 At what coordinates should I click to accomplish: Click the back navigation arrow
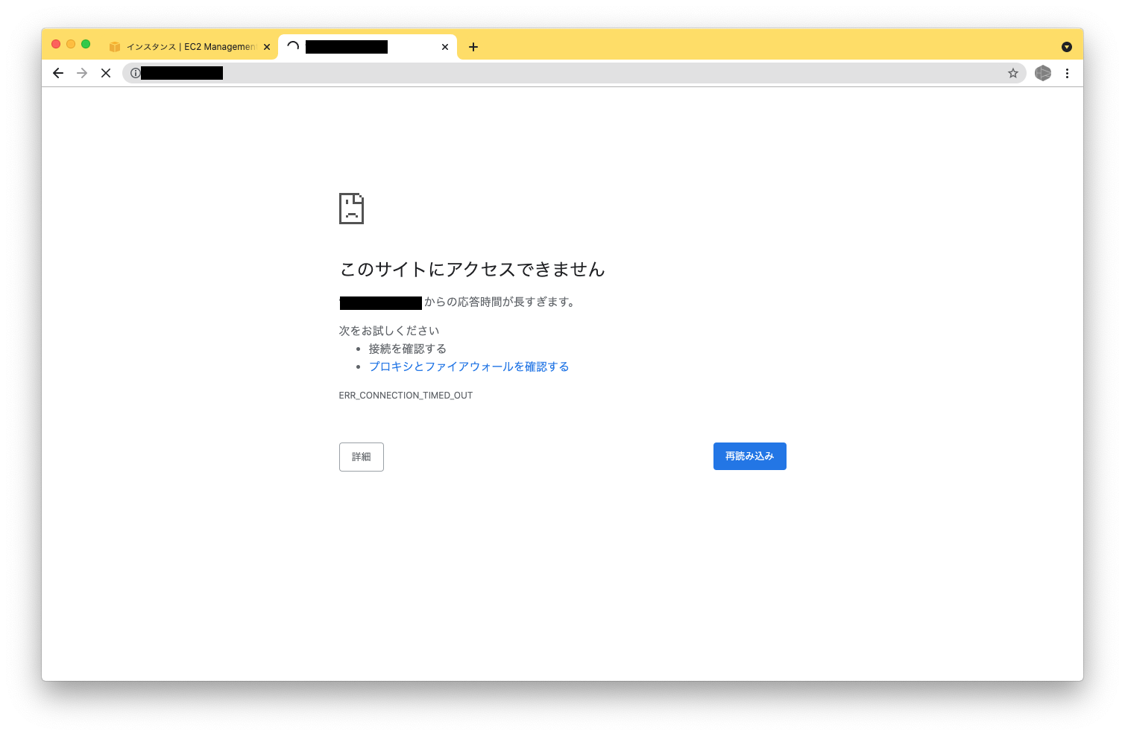[58, 73]
